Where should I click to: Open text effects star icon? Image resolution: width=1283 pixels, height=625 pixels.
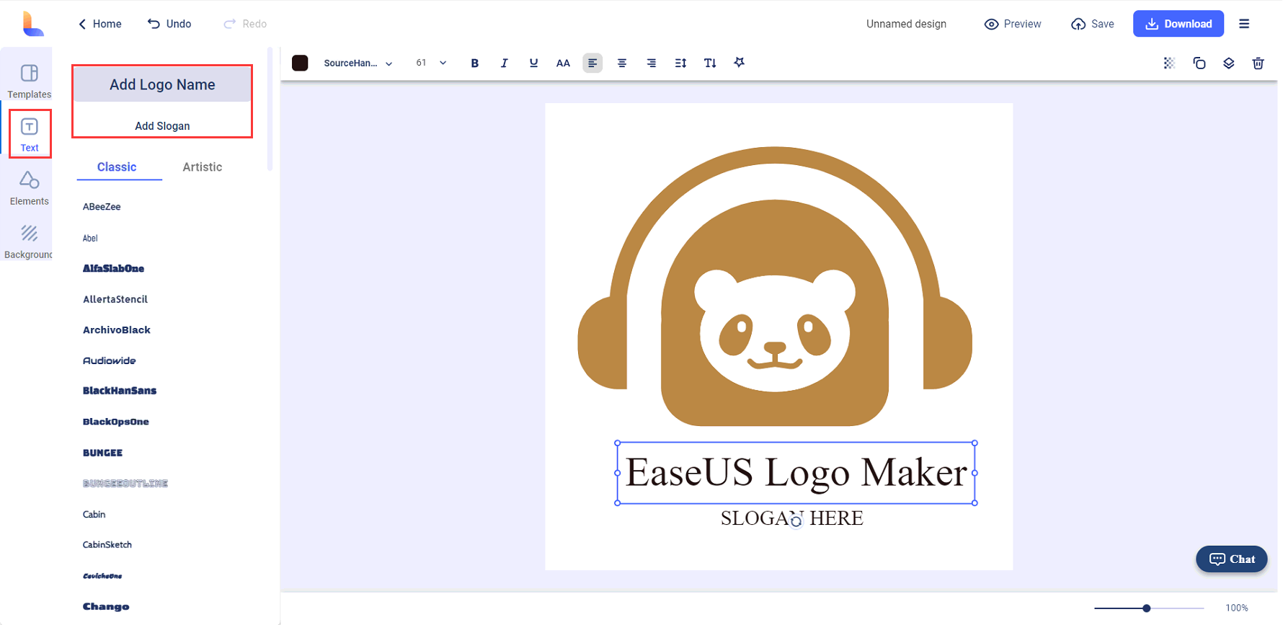click(739, 63)
